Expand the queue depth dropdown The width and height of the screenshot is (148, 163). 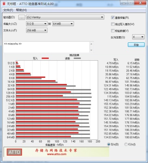pyautogui.click(x=138, y=37)
